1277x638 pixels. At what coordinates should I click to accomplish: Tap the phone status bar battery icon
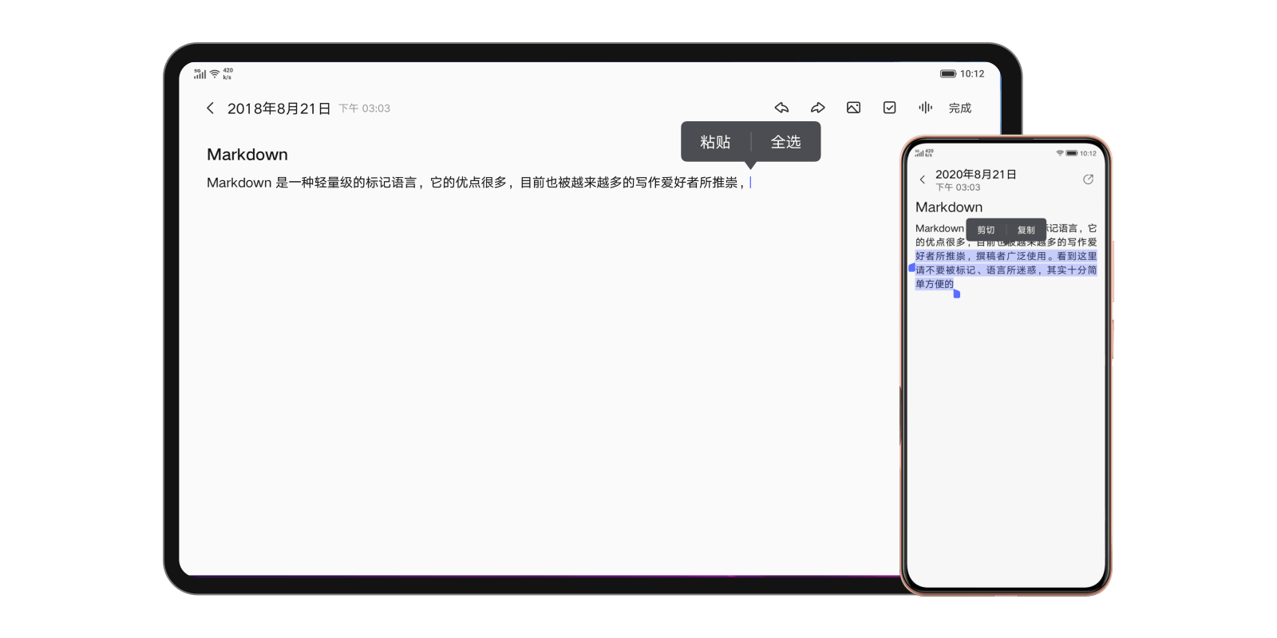coord(1072,153)
